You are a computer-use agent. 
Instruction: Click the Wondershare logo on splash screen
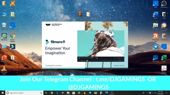coord(54,25)
